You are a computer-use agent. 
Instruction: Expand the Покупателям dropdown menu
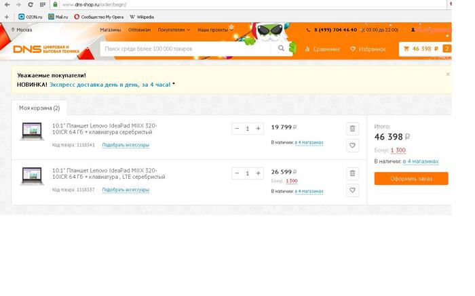tap(174, 30)
